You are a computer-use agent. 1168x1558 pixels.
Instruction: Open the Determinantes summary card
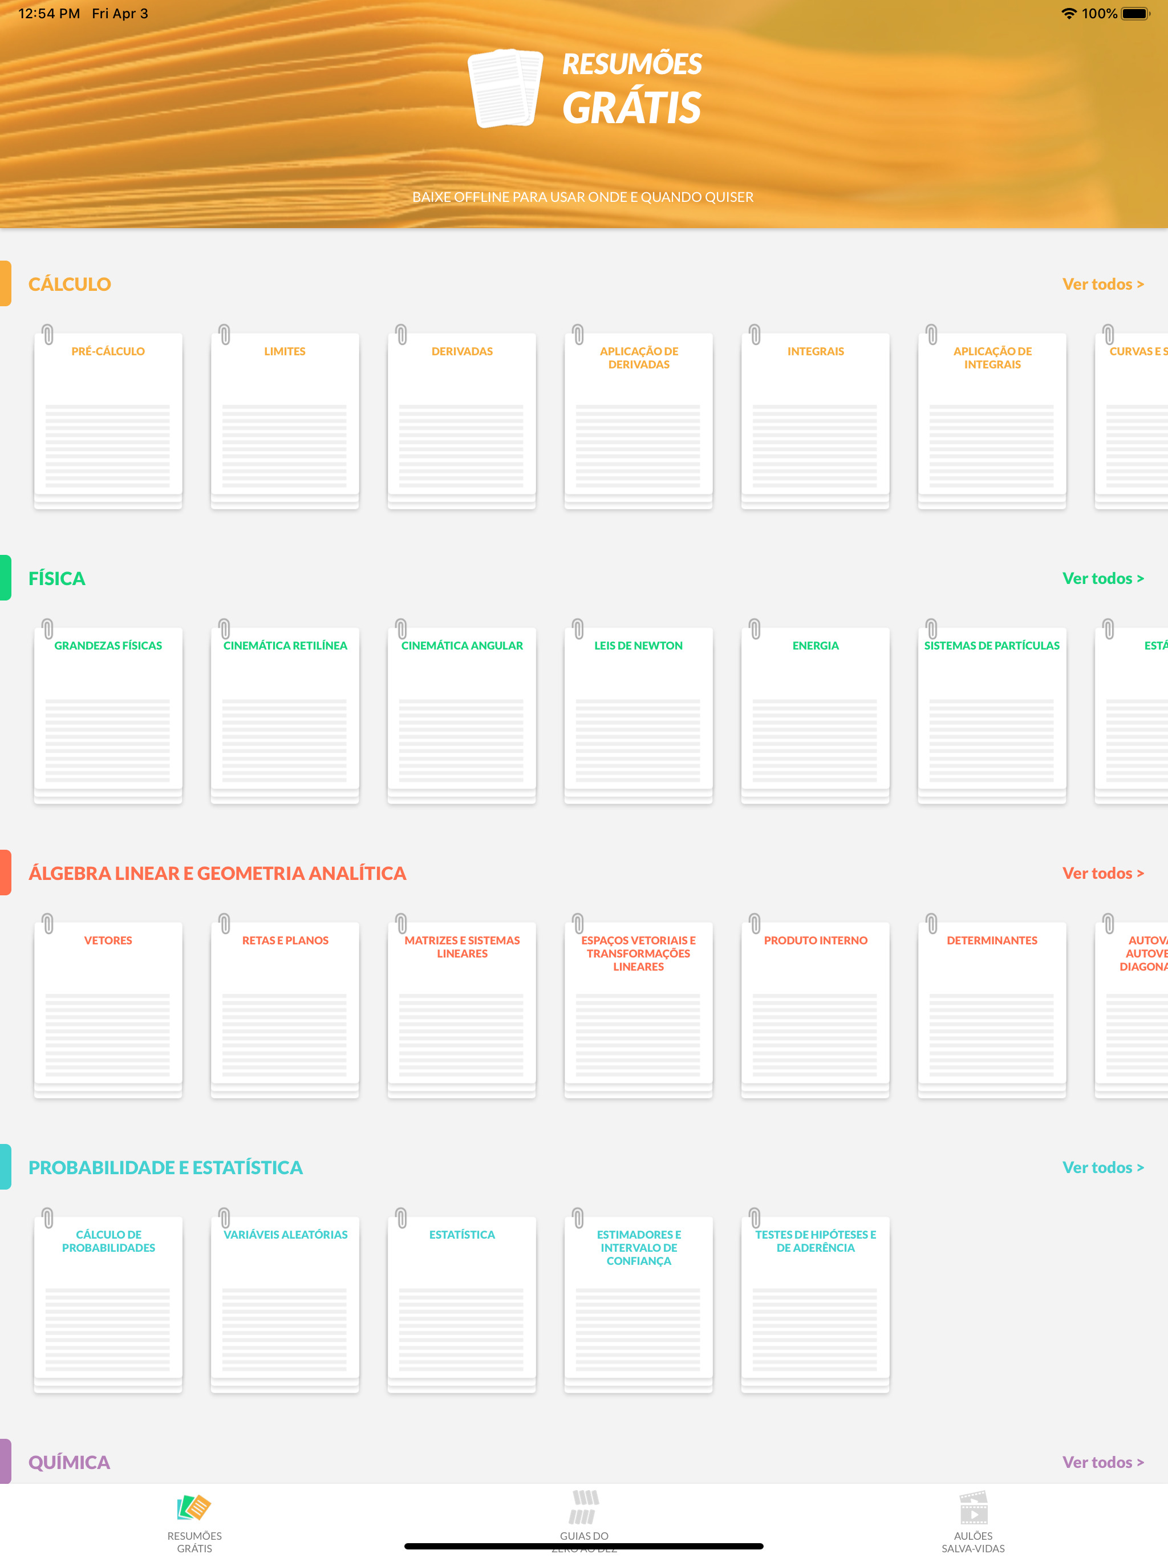coord(992,1007)
